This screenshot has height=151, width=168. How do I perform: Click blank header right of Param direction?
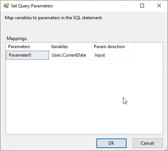(149, 47)
